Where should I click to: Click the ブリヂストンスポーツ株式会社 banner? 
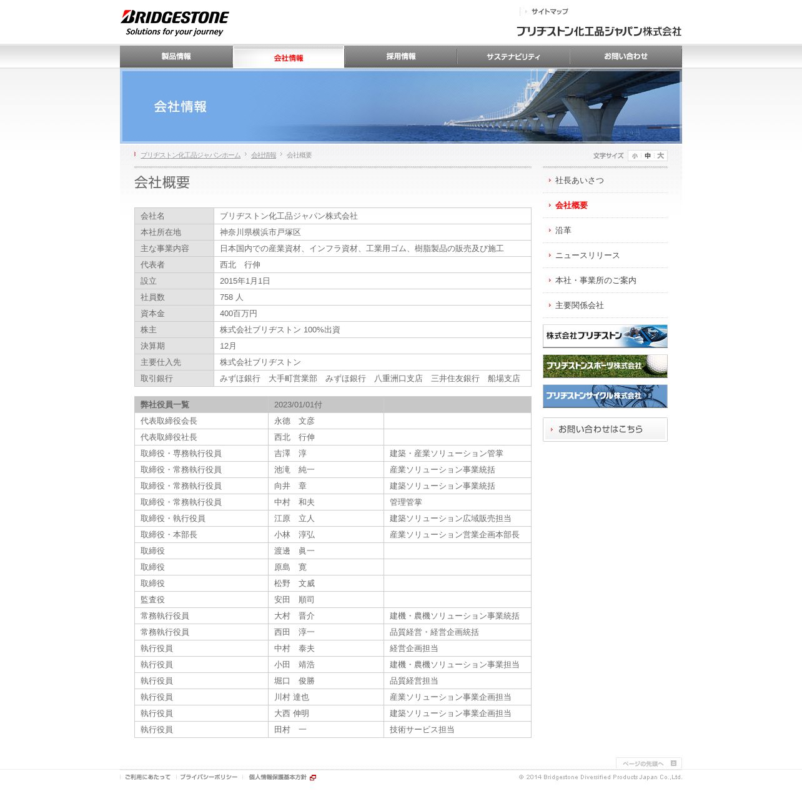(x=605, y=366)
